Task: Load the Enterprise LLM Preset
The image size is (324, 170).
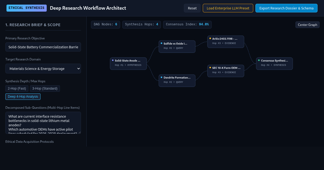Action: (x=228, y=8)
